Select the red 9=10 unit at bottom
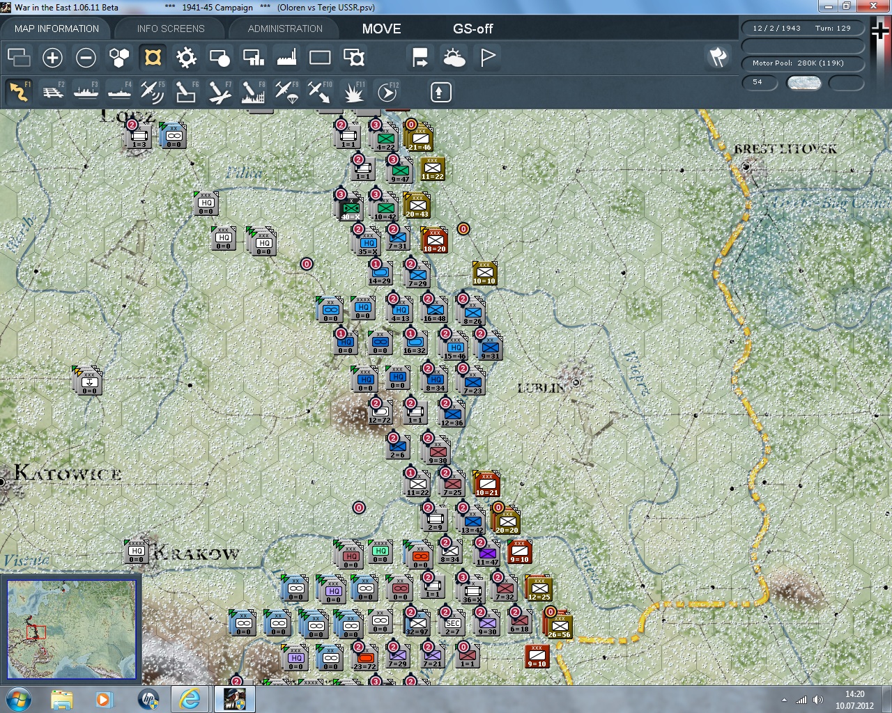 coord(537,657)
